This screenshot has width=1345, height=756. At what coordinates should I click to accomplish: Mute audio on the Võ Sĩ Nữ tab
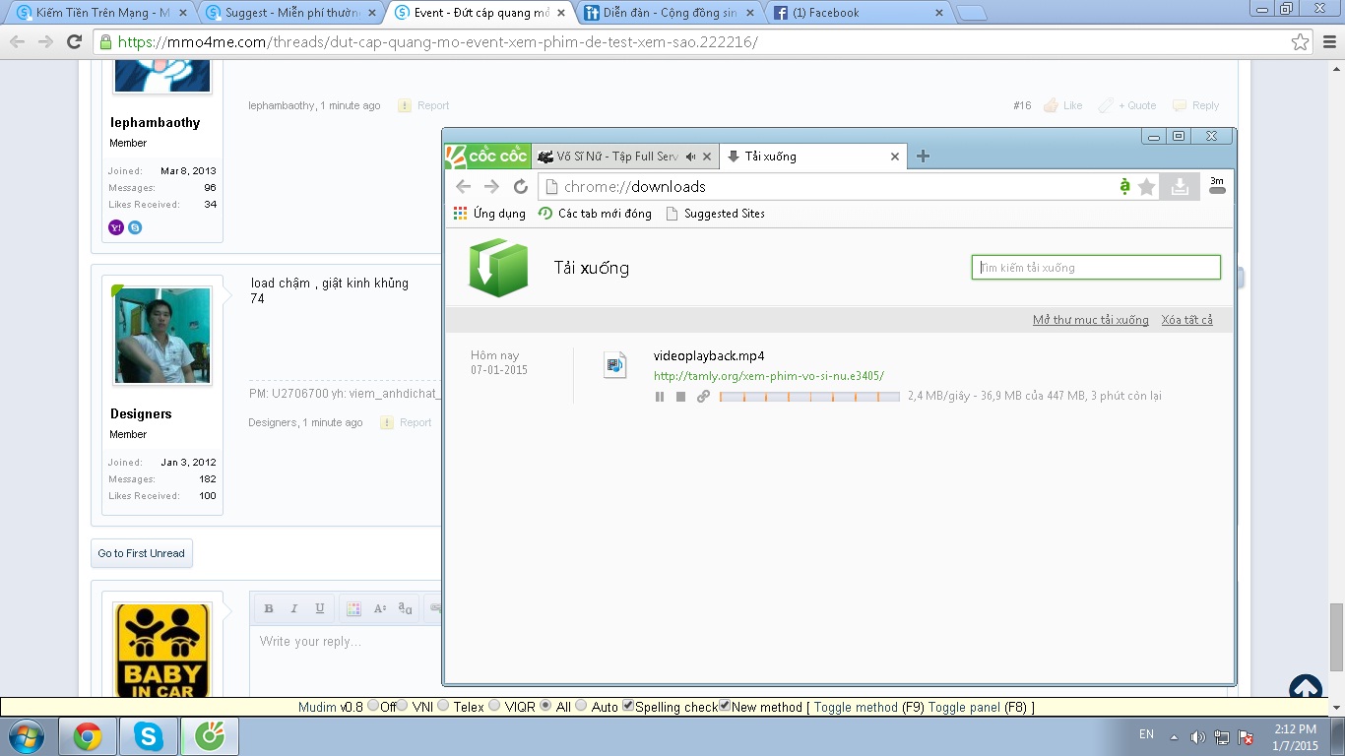pyautogui.click(x=691, y=157)
